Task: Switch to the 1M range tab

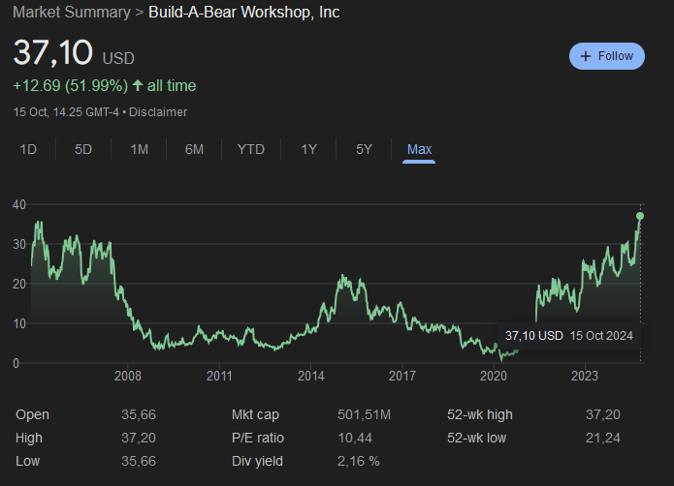Action: pyautogui.click(x=140, y=149)
